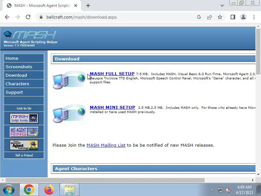
Task: Click the MS Agent Ring badge
Action: pos(24,132)
